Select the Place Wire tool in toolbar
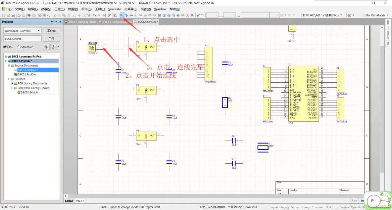The image size is (392, 210). click(122, 15)
